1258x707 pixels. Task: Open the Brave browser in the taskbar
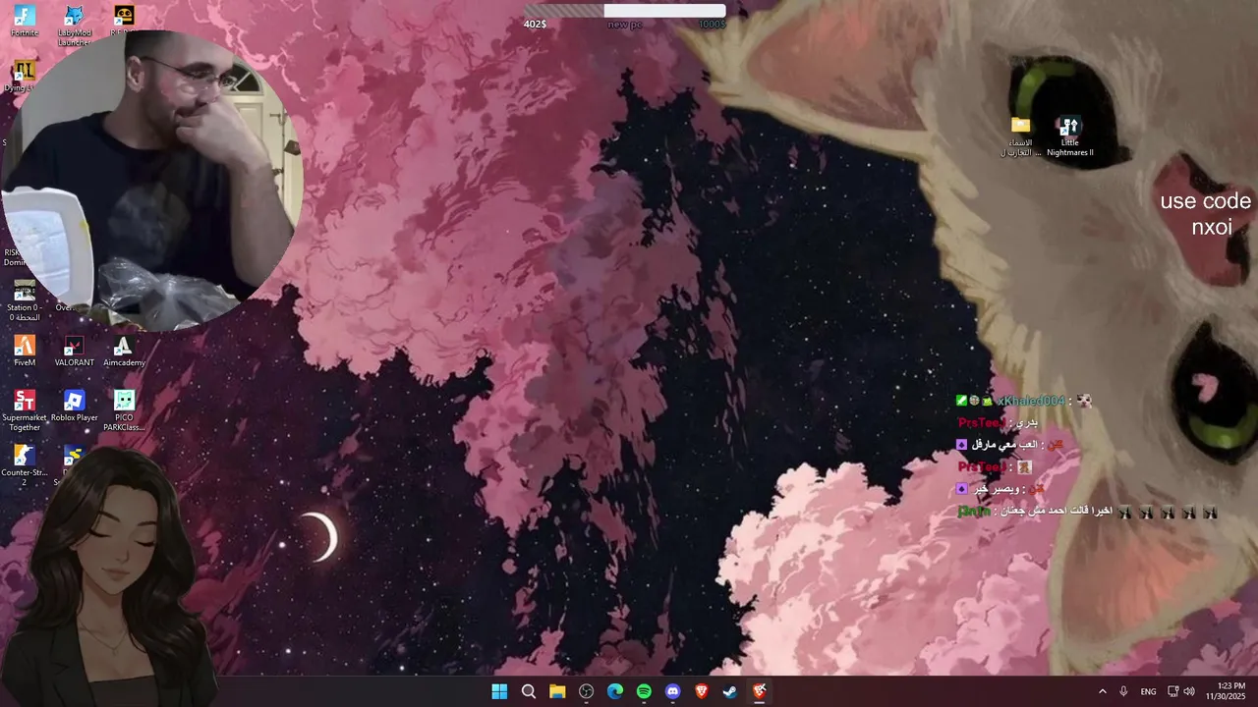pos(702,691)
